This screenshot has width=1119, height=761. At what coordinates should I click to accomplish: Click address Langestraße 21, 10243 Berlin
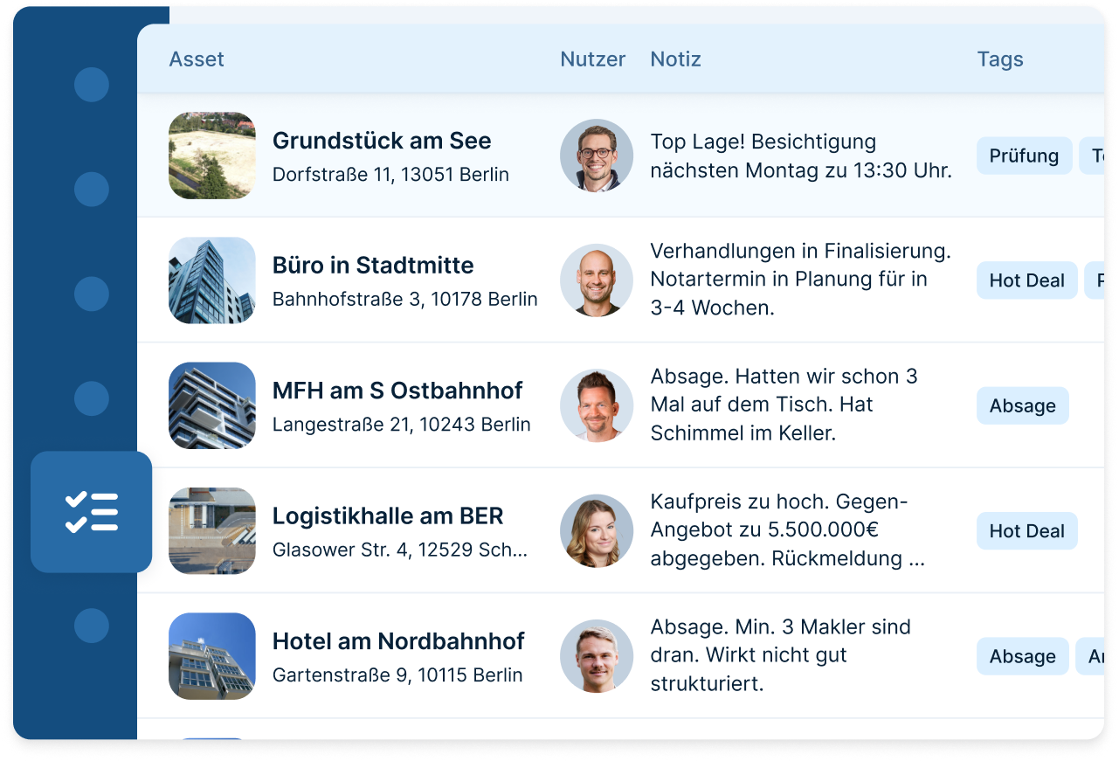click(402, 425)
